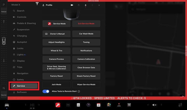Click the car top-view icon on gear strip
The image size is (187, 110).
pyautogui.click(x=4, y=41)
